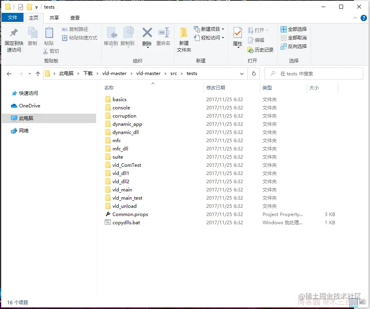Viewport: 370px width, 309px height.
Task: Click the search tests input field
Action: [314, 73]
